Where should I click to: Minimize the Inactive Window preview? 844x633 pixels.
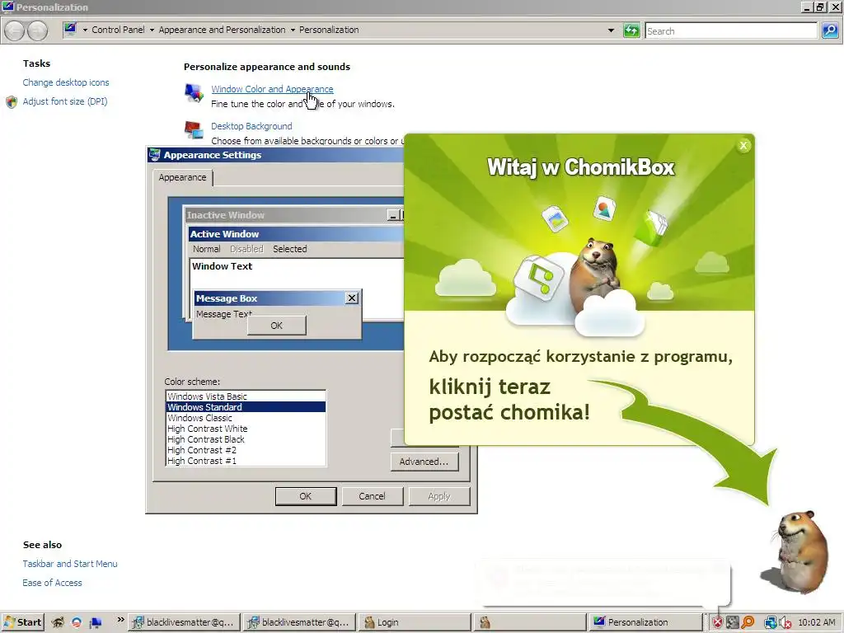[393, 215]
